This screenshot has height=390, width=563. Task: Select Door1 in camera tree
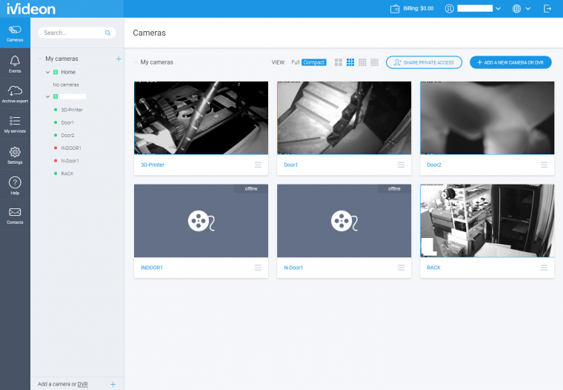[x=67, y=122]
